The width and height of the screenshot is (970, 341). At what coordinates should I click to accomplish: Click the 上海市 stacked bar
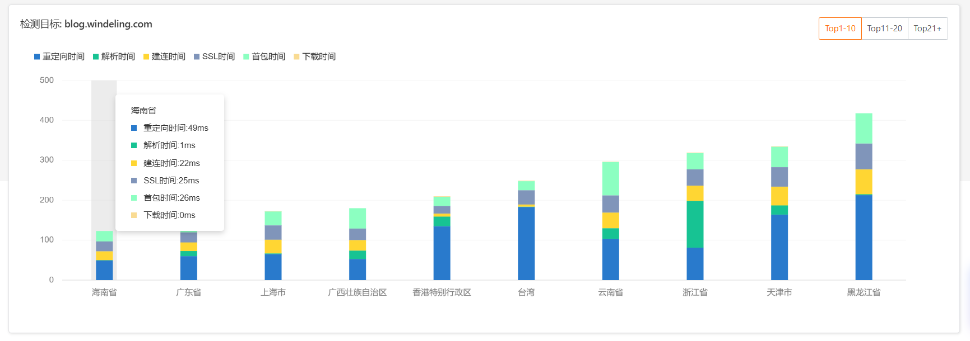273,245
